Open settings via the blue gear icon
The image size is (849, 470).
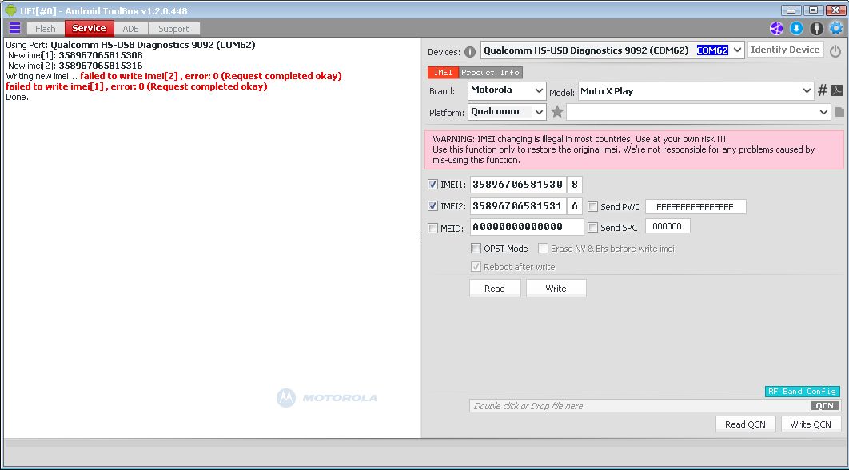click(836, 28)
